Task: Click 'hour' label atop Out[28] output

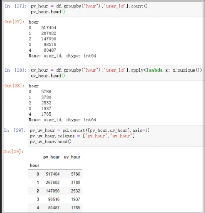Action: 34,86
